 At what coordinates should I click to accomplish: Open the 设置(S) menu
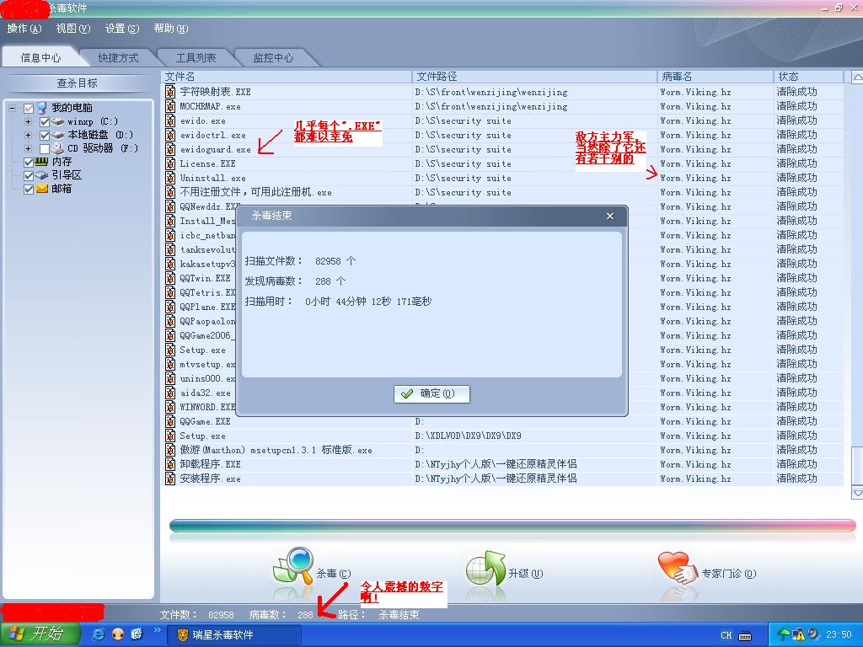click(122, 28)
